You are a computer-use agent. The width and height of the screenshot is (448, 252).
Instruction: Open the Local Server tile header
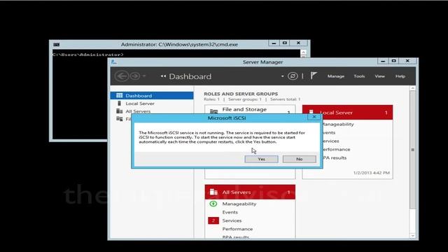[347, 113]
